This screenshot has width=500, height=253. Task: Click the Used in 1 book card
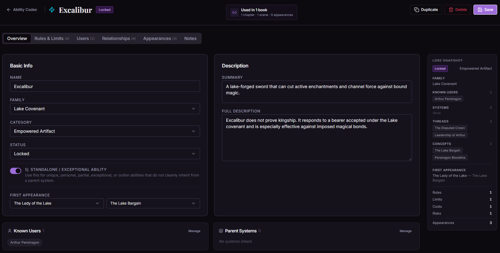[x=262, y=12]
